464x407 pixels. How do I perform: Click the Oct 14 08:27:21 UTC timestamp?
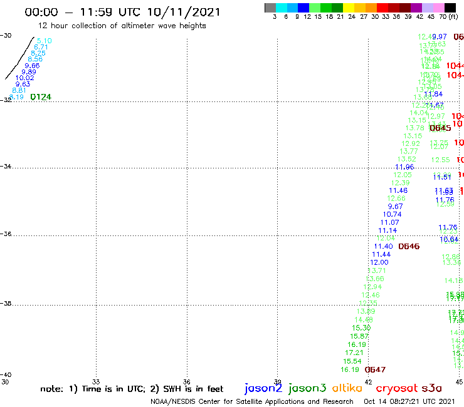coord(409,402)
